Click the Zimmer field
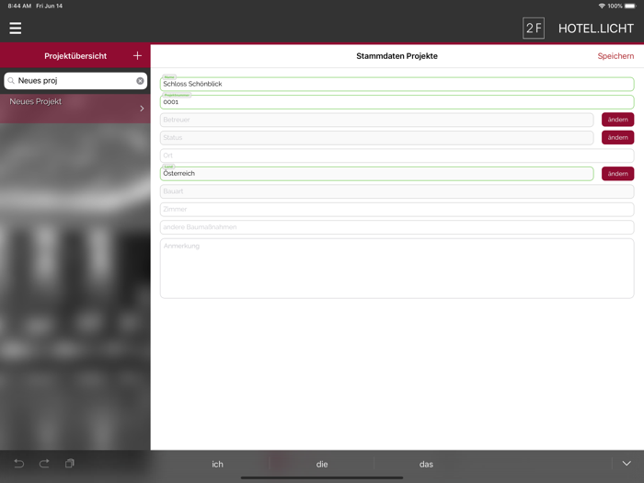 pyautogui.click(x=397, y=210)
